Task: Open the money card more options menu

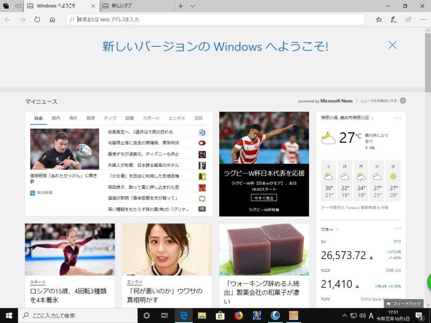Action: coord(397,229)
